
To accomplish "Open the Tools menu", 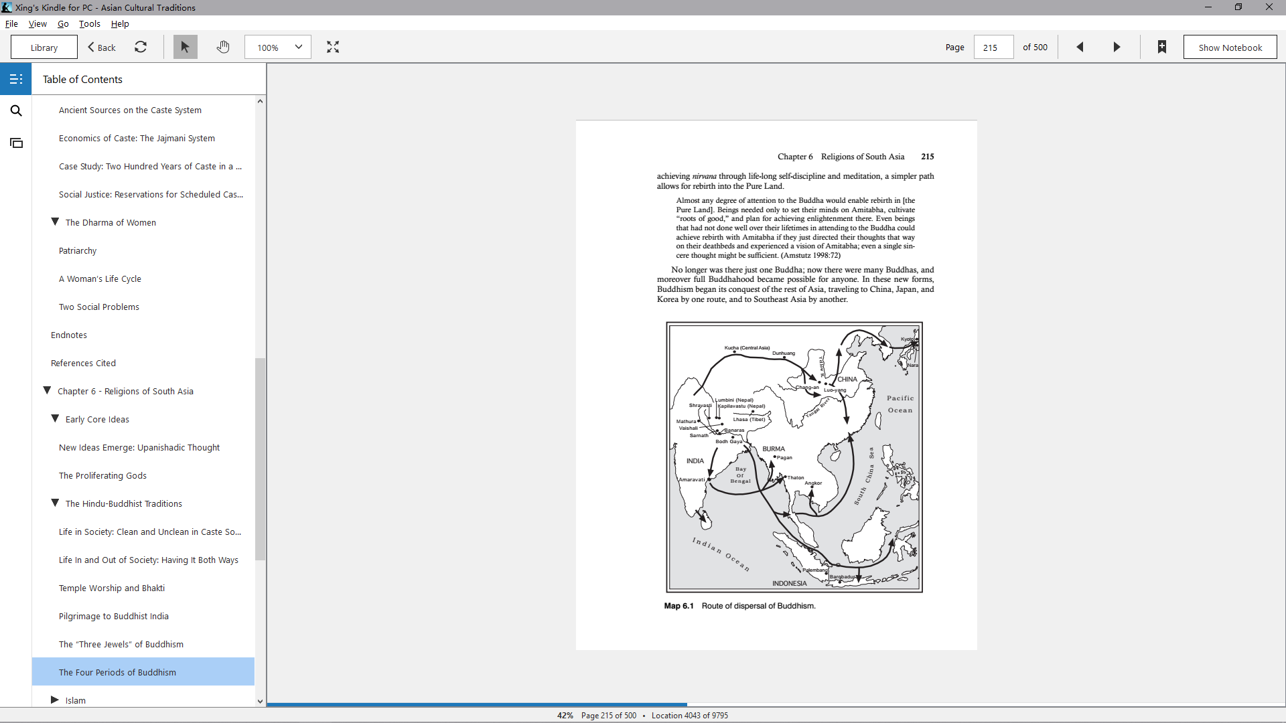I will [90, 23].
